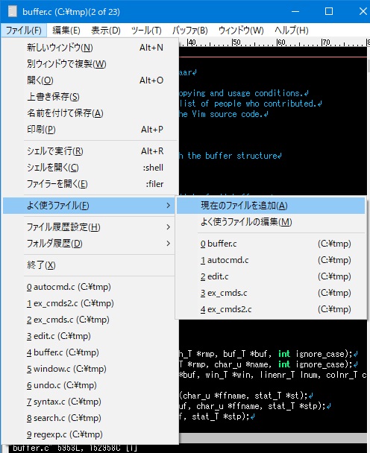Select 名前を付けて保存(A) option
370x453 pixels.
90,113
